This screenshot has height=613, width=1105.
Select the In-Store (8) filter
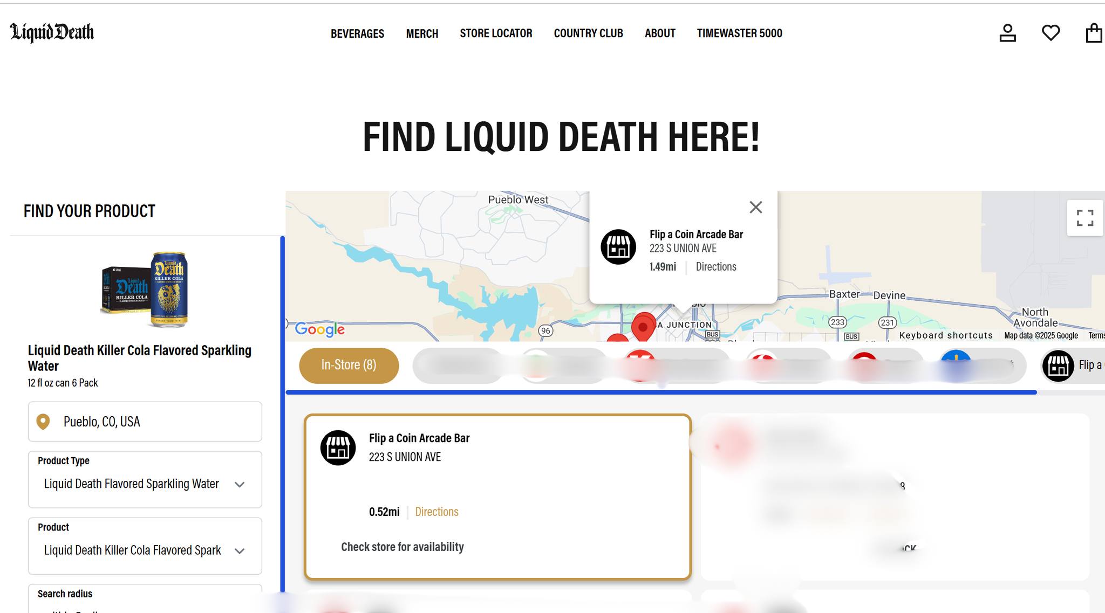(x=349, y=365)
